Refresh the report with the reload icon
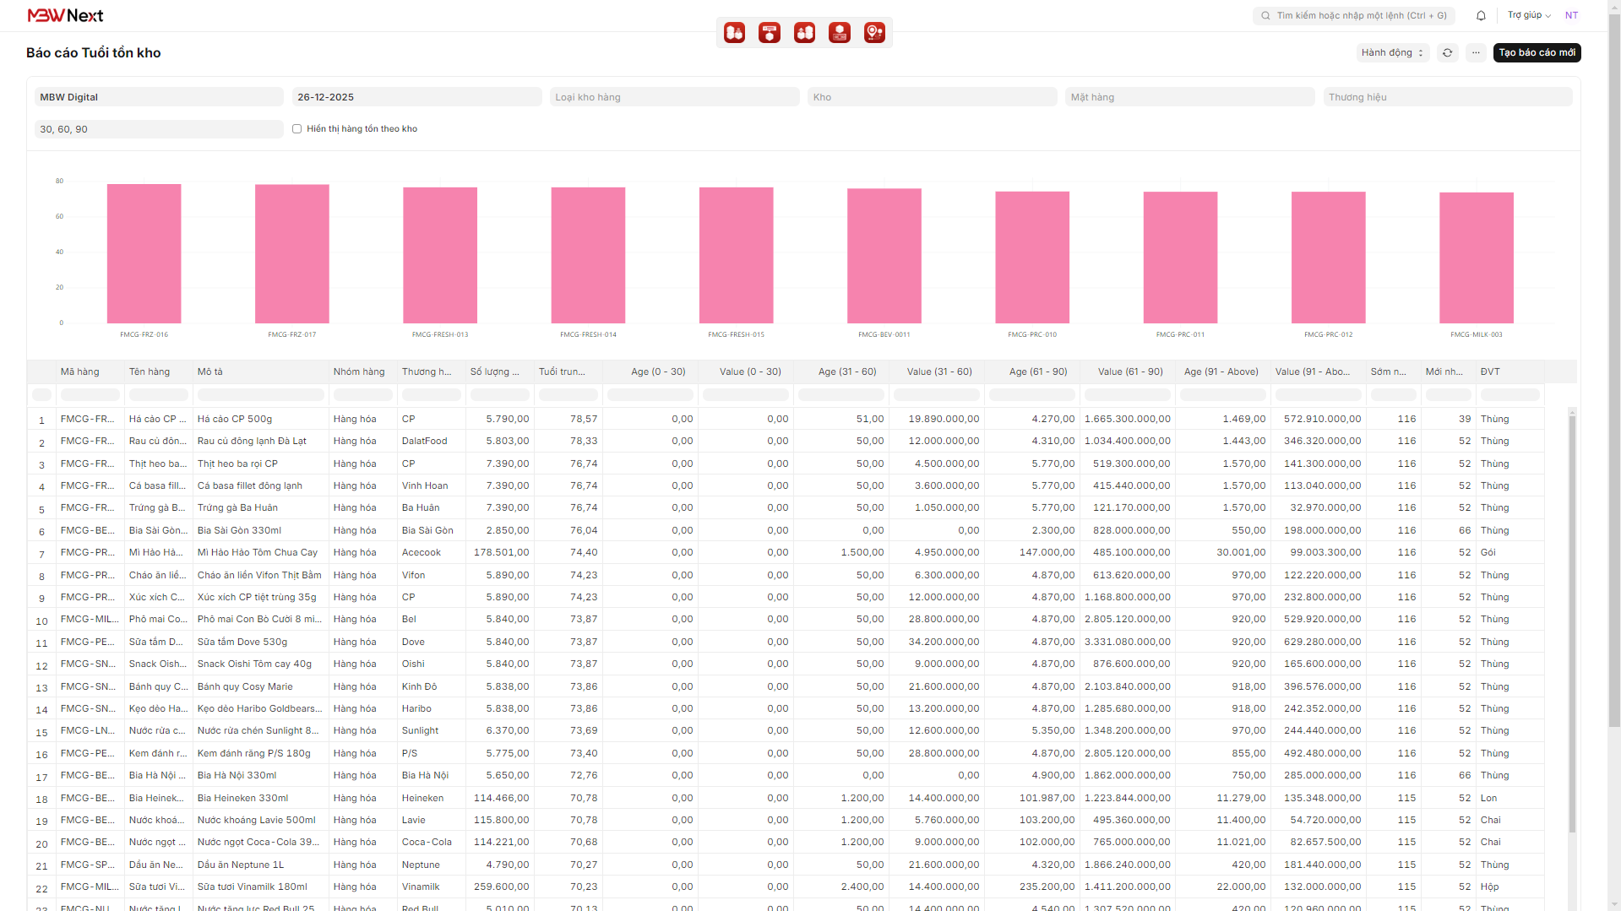 click(1447, 52)
